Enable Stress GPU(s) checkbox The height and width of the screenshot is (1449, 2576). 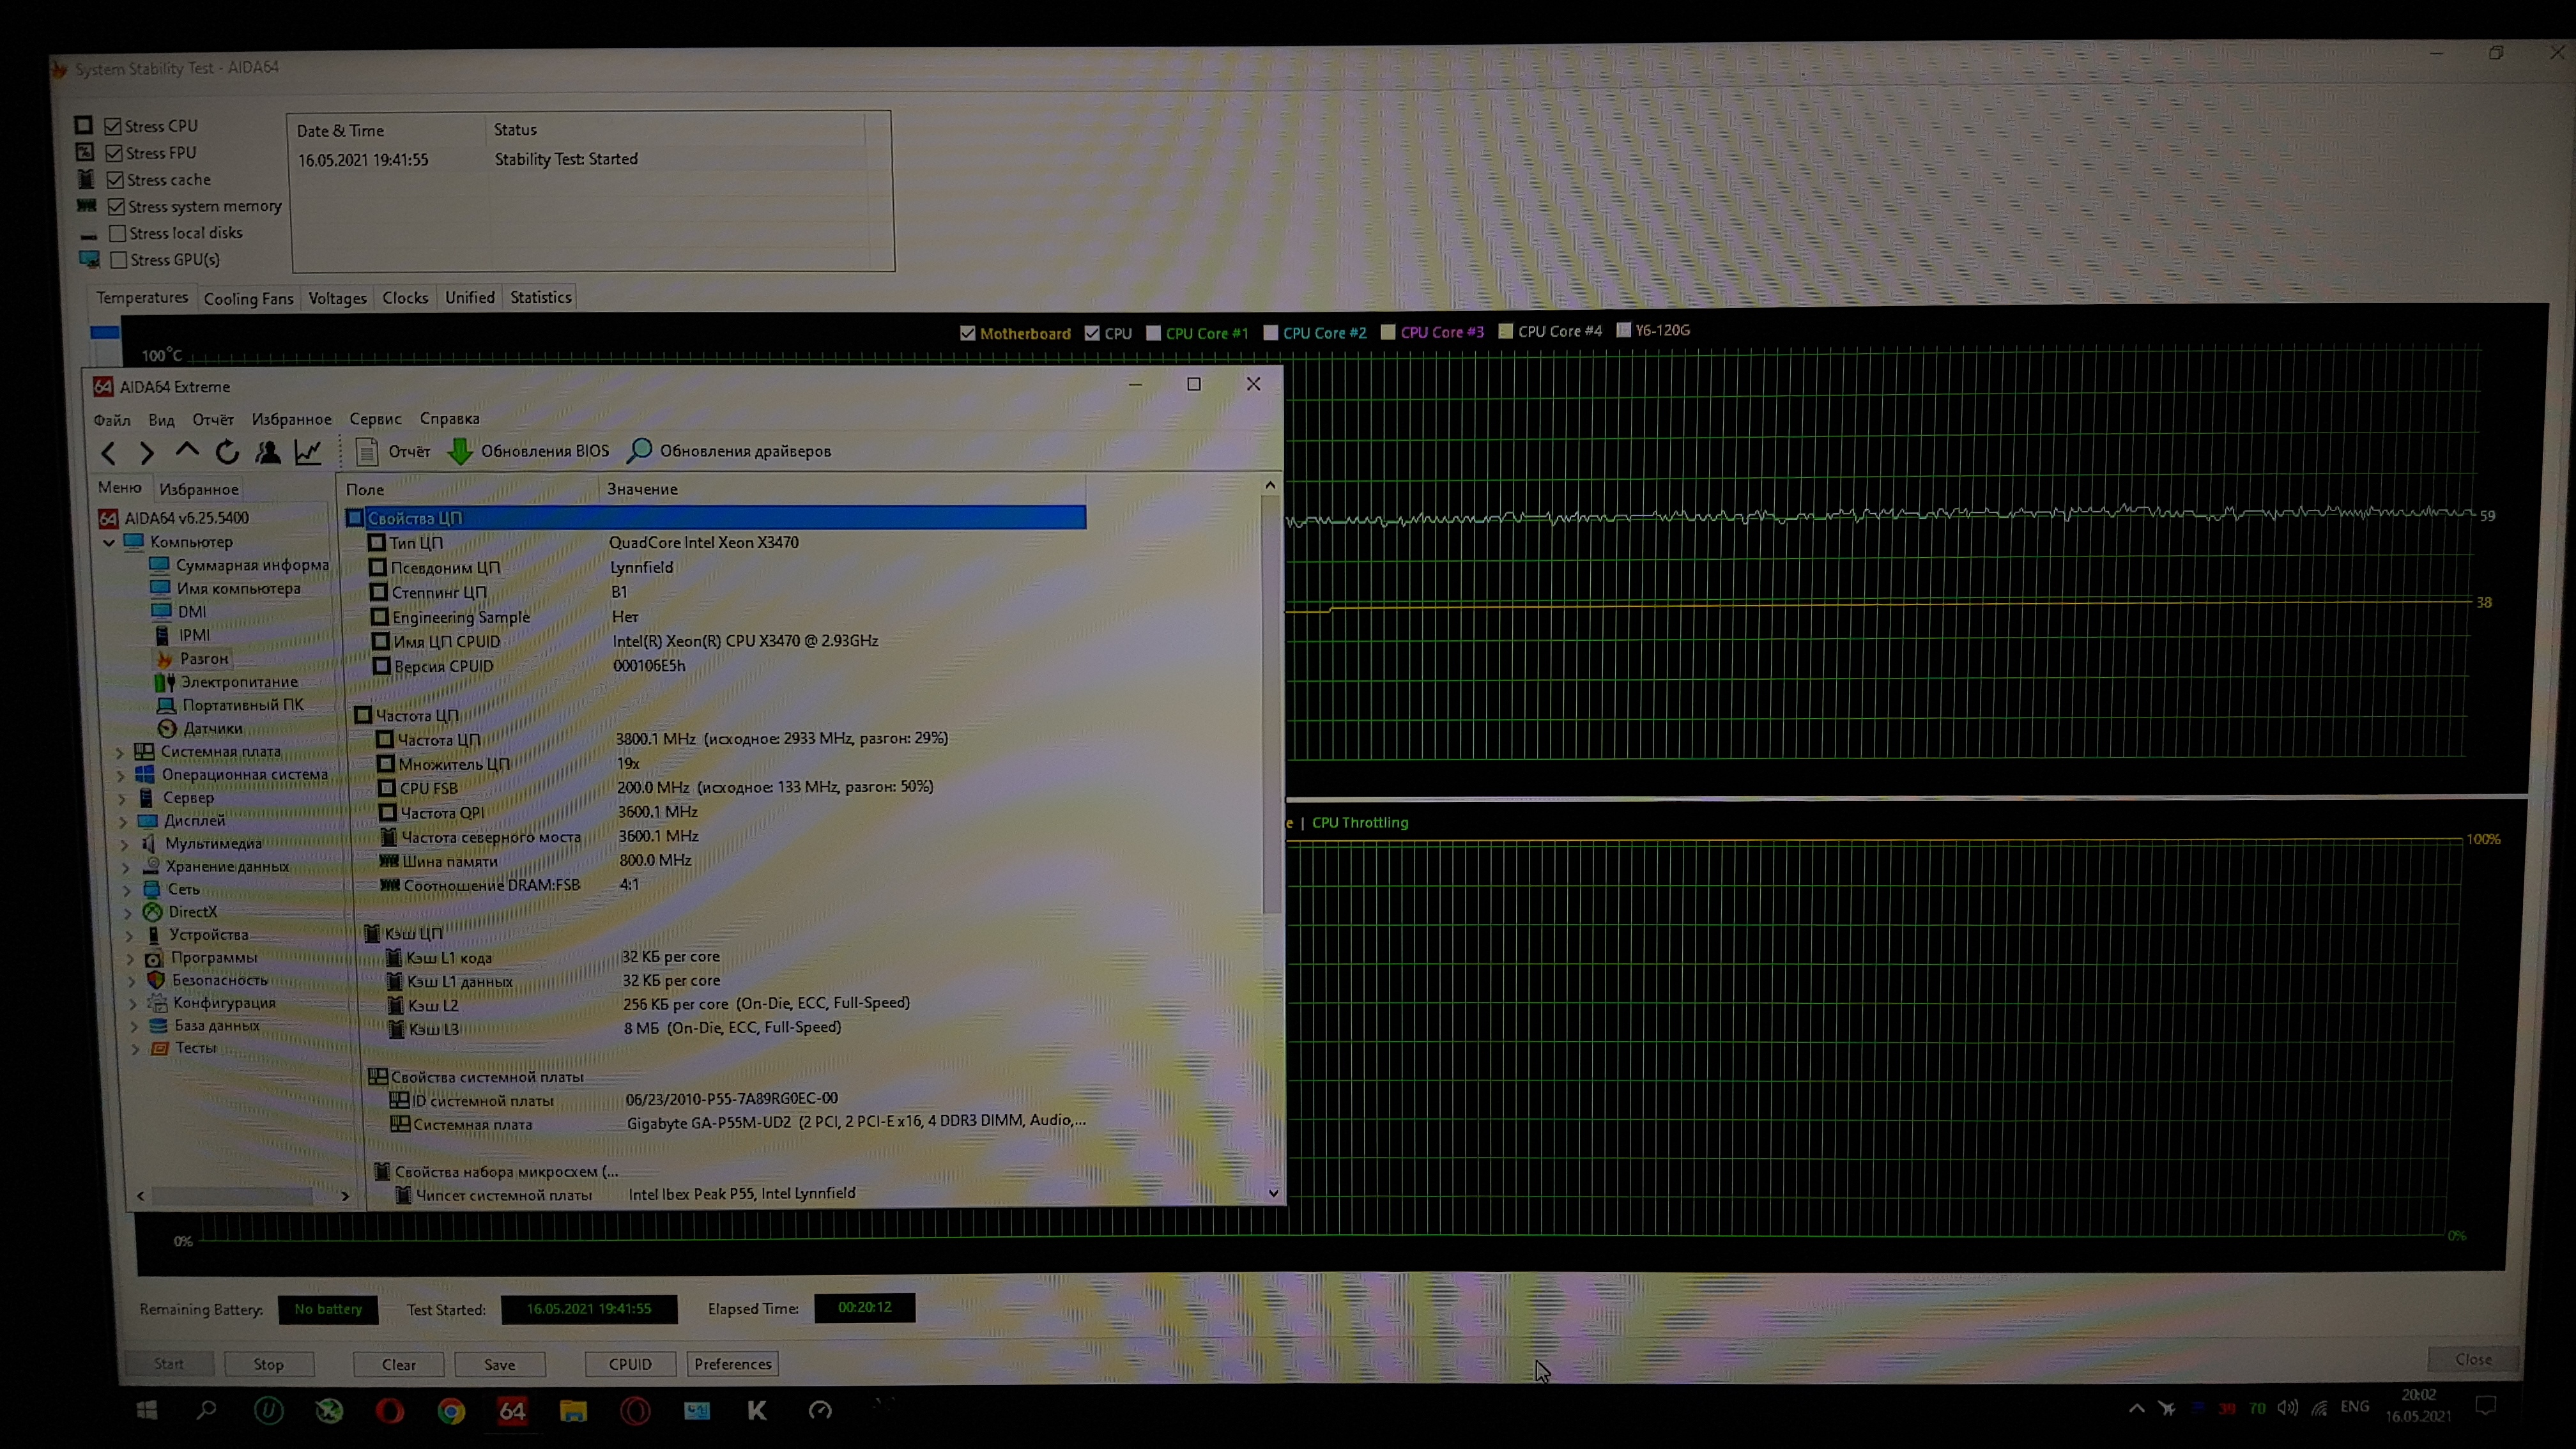(119, 260)
